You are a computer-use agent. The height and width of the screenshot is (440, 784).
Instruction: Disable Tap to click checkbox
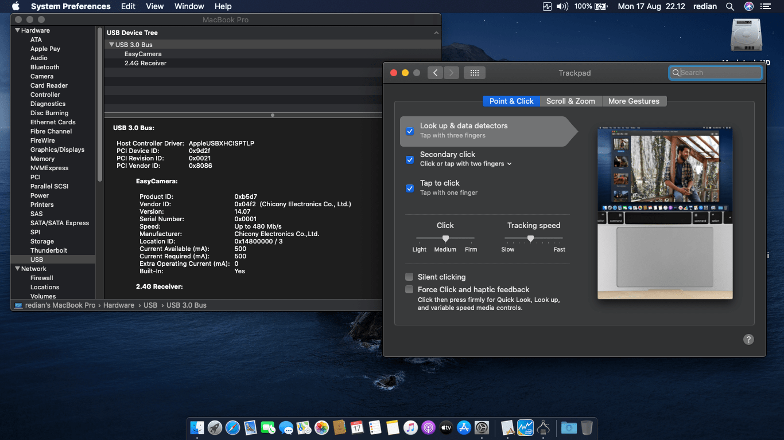410,188
